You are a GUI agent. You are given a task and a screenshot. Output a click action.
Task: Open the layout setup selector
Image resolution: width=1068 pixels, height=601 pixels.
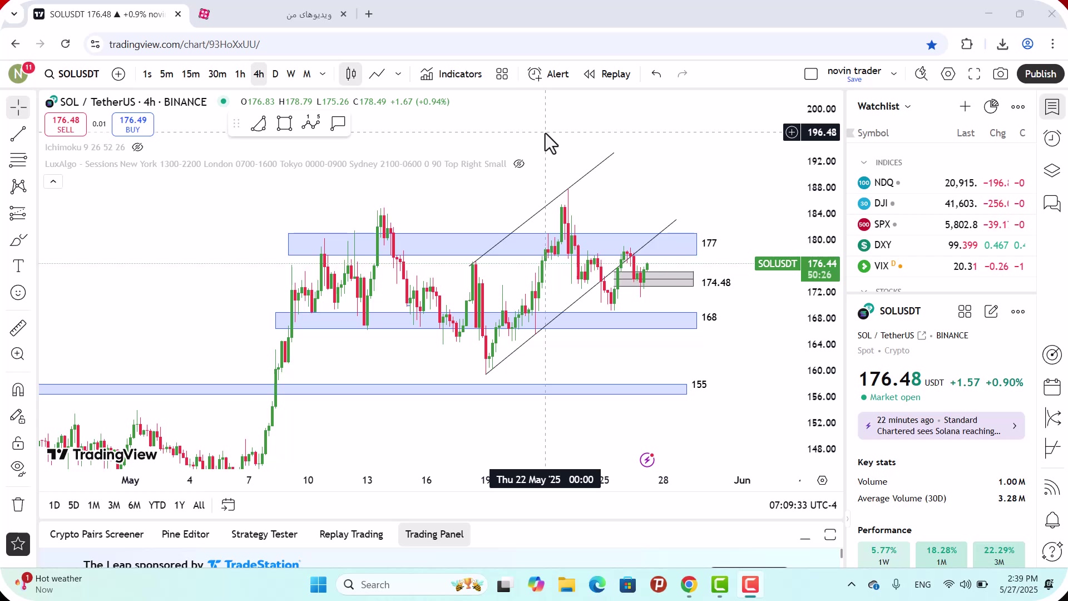point(811,74)
